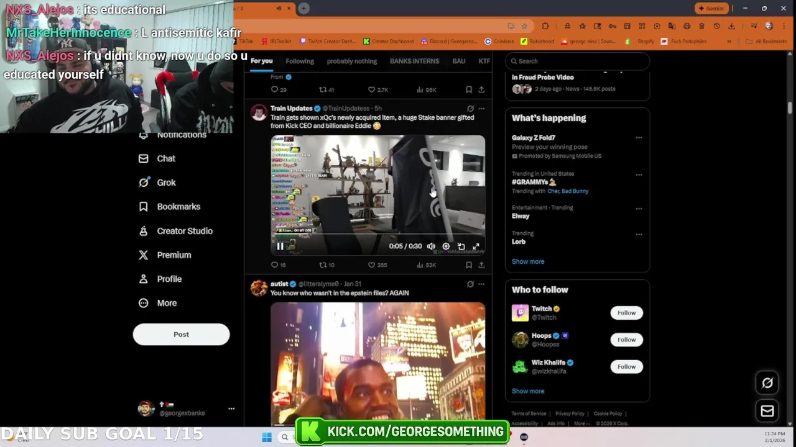
Task: Expand the More menu in X sidebar
Action: pyautogui.click(x=158, y=303)
